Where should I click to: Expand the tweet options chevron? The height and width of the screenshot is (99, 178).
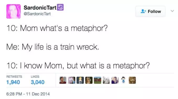[x=172, y=11]
